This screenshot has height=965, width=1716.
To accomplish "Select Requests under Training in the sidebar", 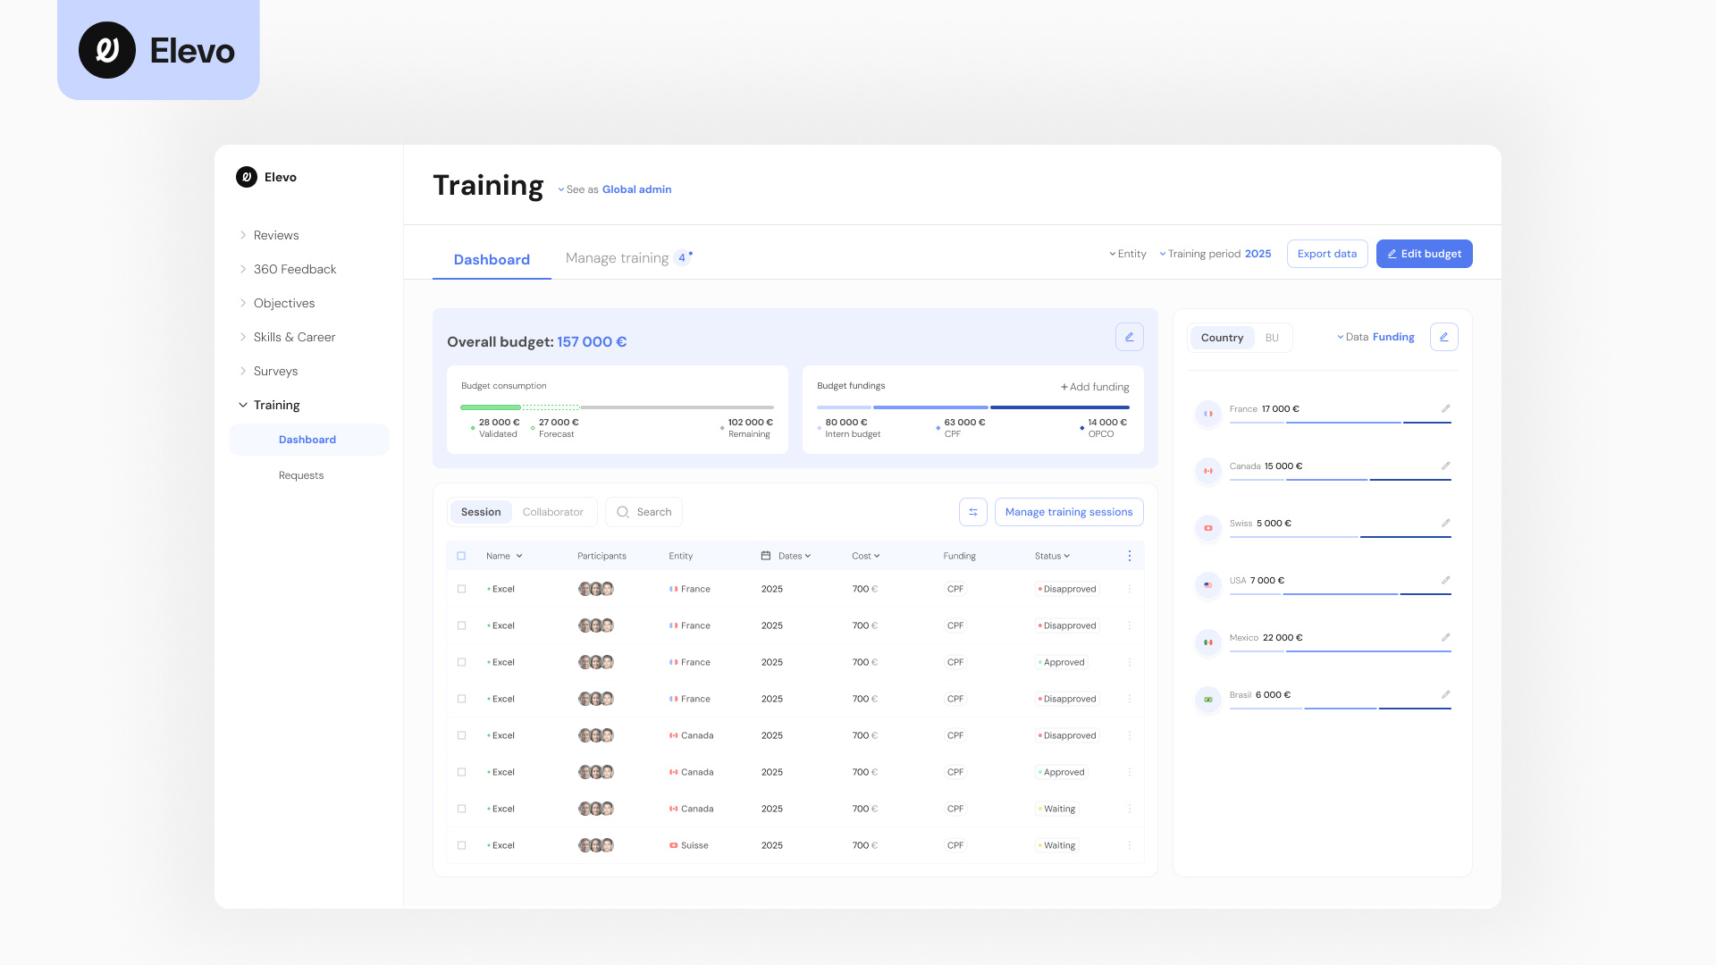I will [x=301, y=474].
